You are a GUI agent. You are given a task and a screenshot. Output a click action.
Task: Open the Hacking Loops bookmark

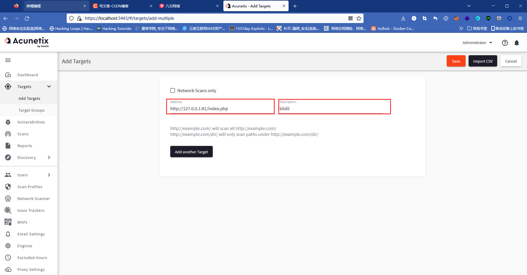71,28
